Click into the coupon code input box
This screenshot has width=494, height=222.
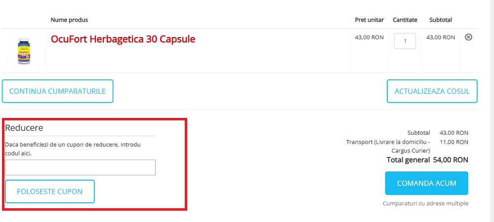tap(80, 167)
